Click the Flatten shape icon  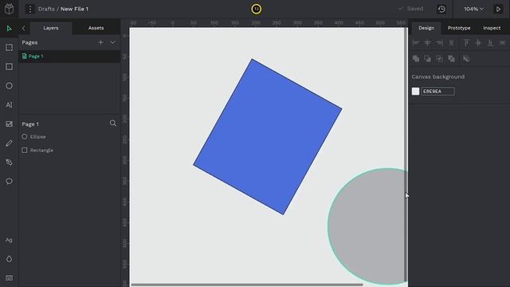[466, 58]
